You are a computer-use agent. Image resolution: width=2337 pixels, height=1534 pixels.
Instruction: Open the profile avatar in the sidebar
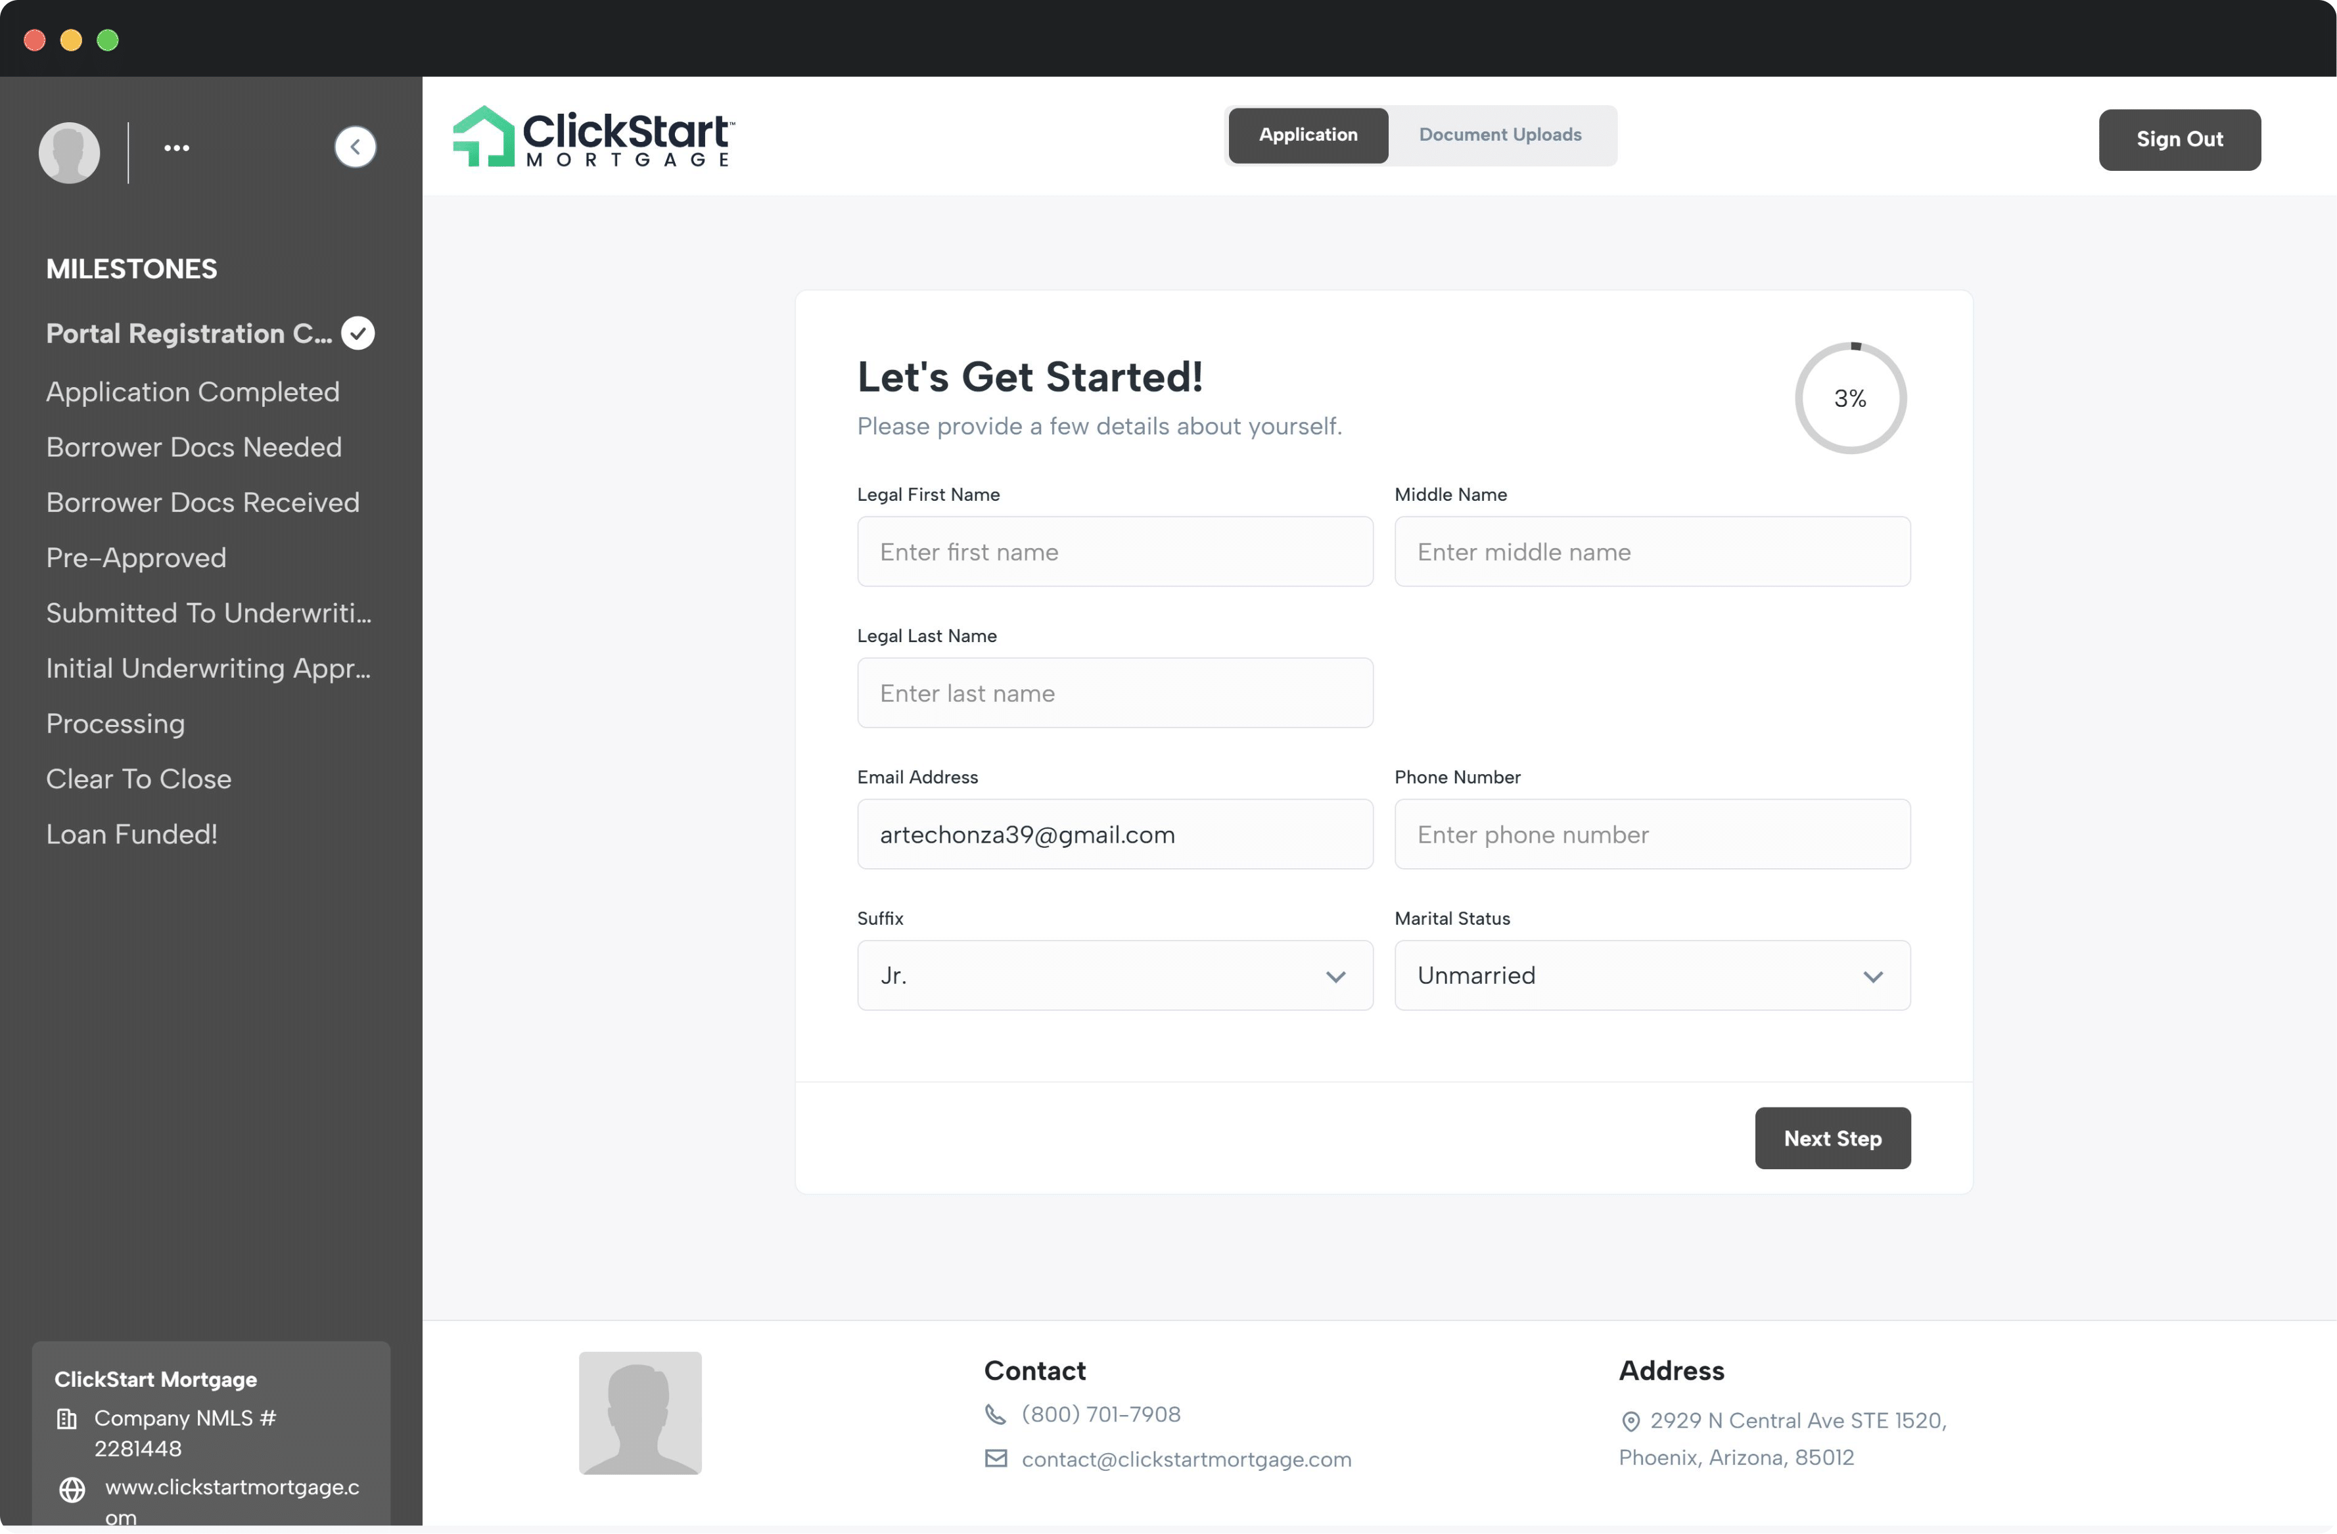click(70, 152)
